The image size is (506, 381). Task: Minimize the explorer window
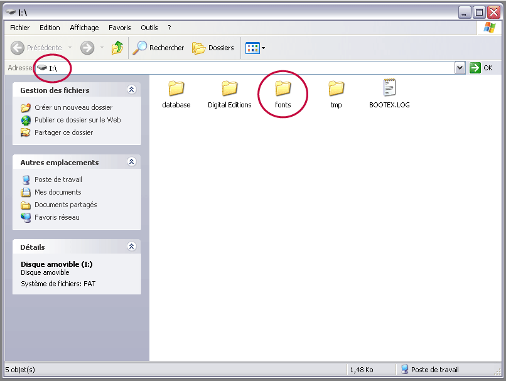[465, 13]
